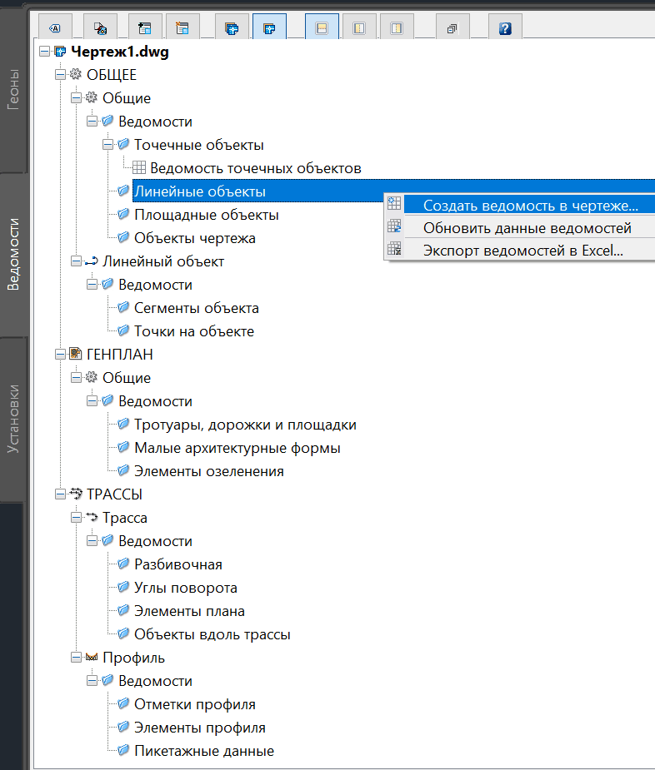Select Углы поворота under Трасса

click(186, 588)
